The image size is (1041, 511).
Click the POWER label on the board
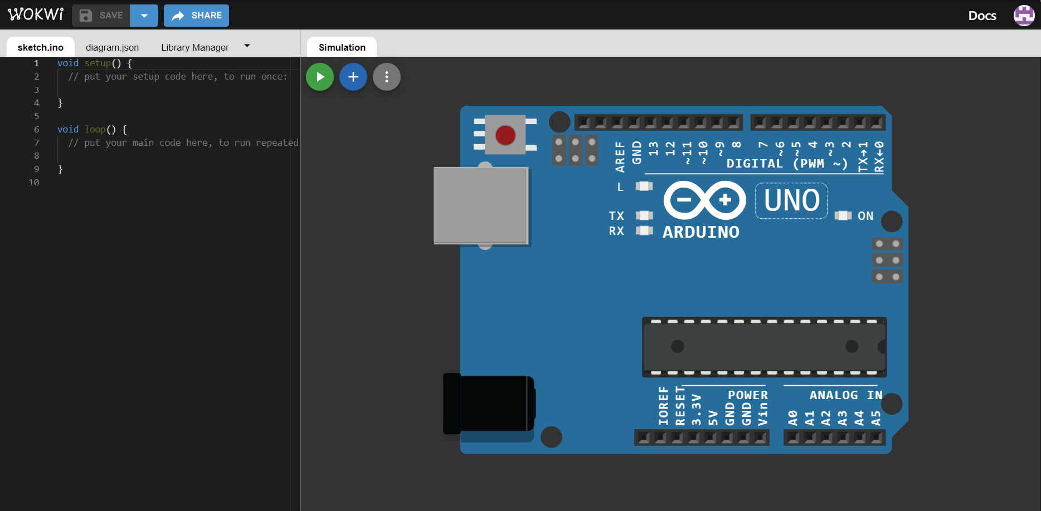tap(748, 395)
